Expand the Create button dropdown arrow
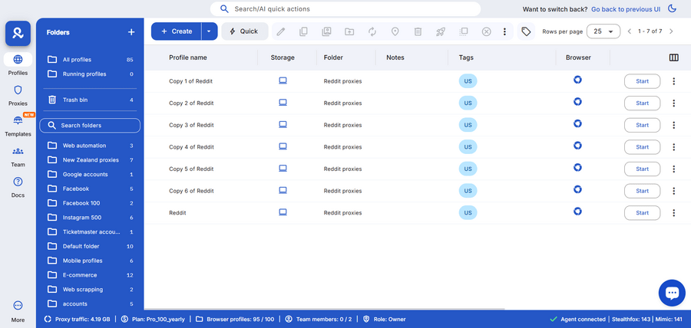Viewport: 691px width, 328px height. 209,31
